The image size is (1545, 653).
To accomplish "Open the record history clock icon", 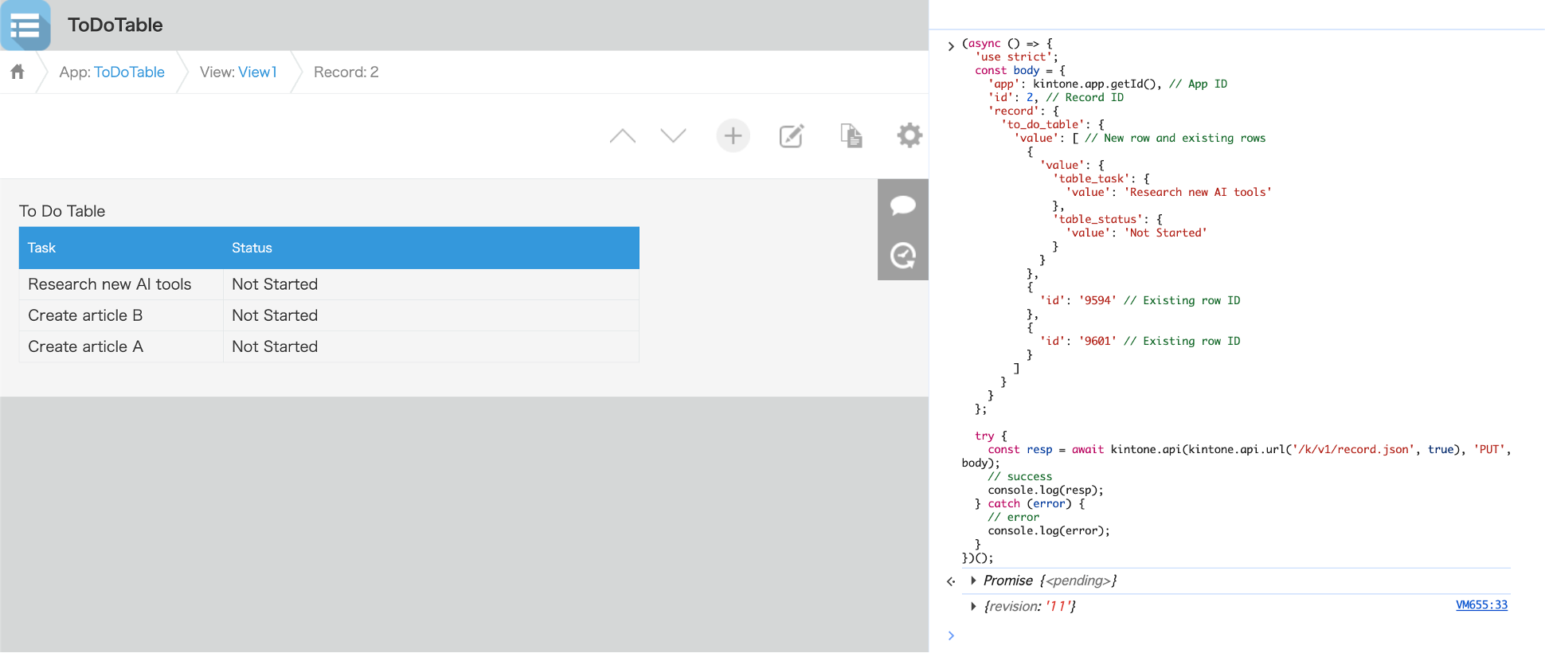I will [x=903, y=256].
